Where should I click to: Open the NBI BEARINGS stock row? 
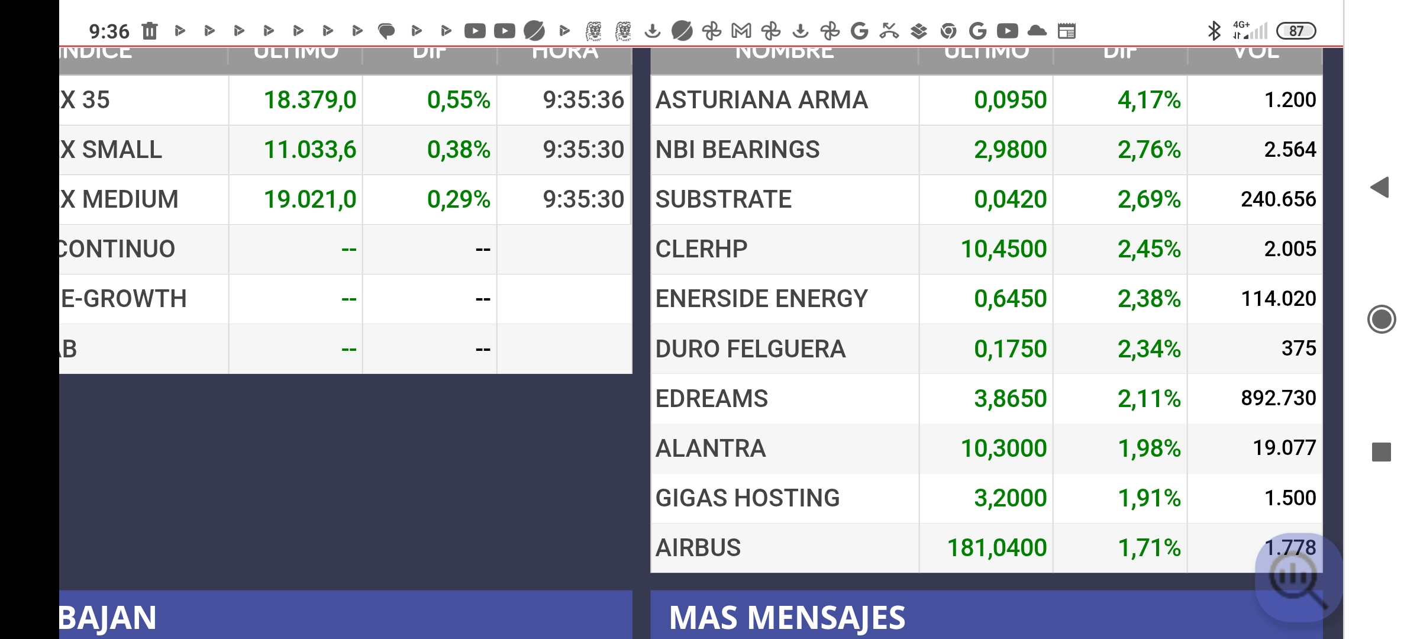point(986,150)
